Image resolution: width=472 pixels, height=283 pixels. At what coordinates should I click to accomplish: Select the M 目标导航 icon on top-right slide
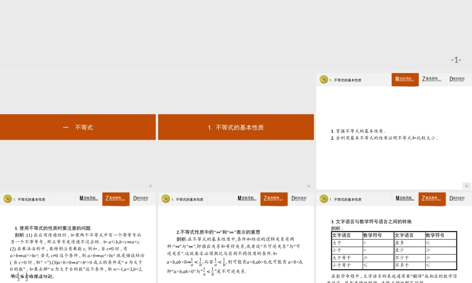coord(405,80)
